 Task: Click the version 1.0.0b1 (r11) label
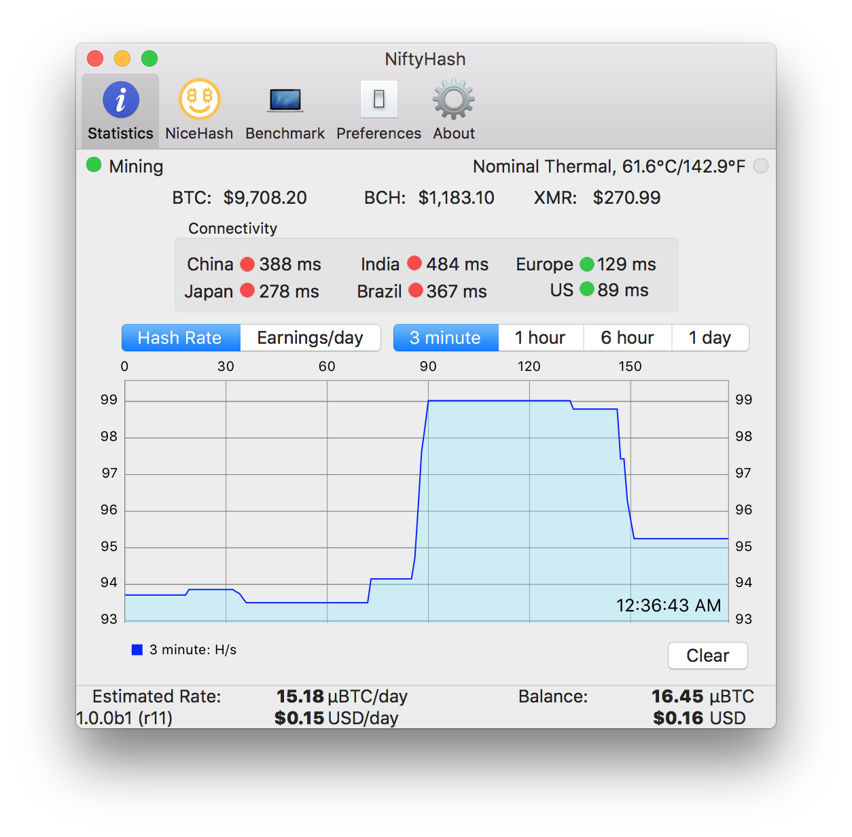pos(124,718)
